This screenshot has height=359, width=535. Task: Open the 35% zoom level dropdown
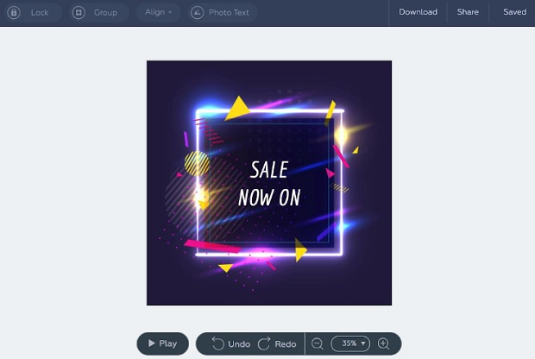(350, 343)
